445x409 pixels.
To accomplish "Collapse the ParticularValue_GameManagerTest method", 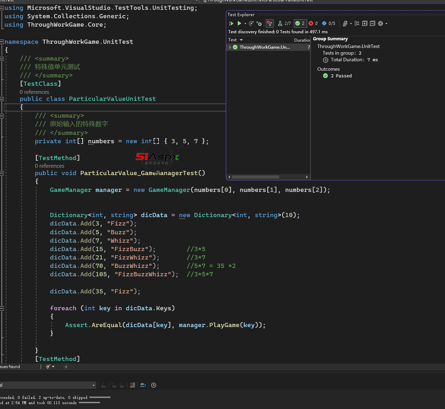I will pyautogui.click(x=2, y=173).
